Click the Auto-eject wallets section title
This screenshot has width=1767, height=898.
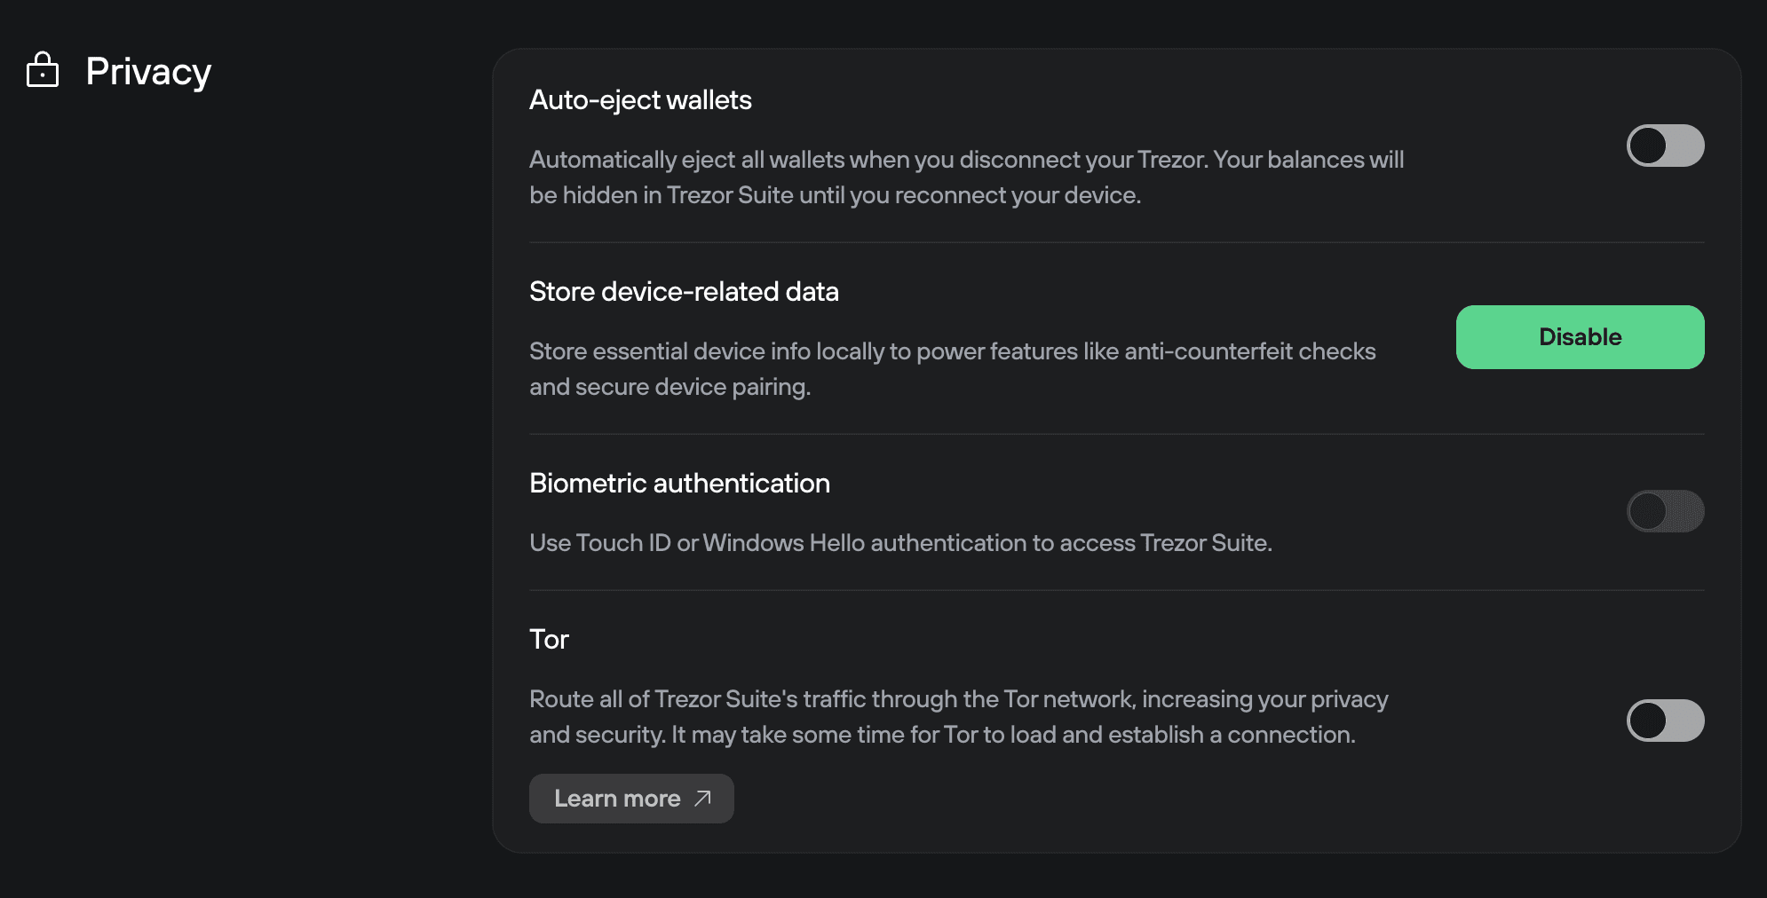[x=641, y=99]
